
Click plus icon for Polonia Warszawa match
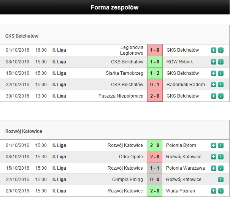(x=214, y=168)
